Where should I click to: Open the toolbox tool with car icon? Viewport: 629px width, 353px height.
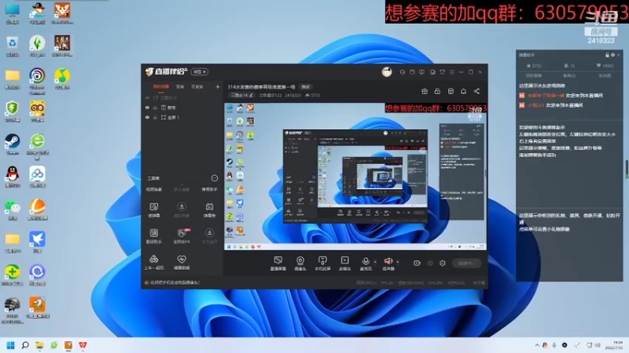tap(153, 262)
